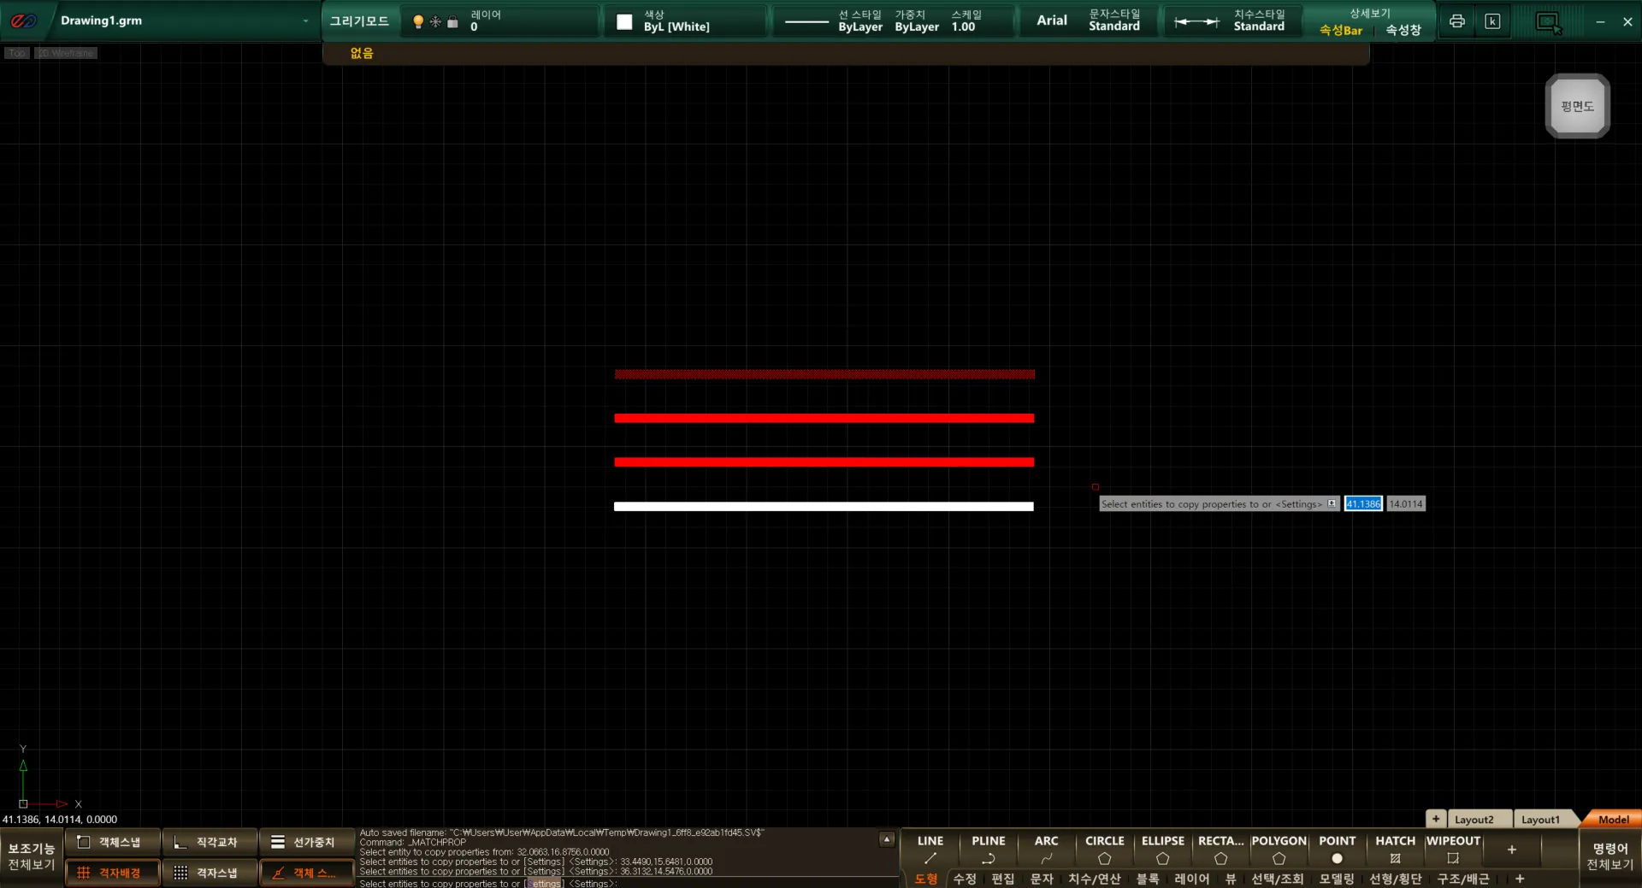Click the white color swatch
This screenshot has height=888, width=1642.
click(x=624, y=22)
